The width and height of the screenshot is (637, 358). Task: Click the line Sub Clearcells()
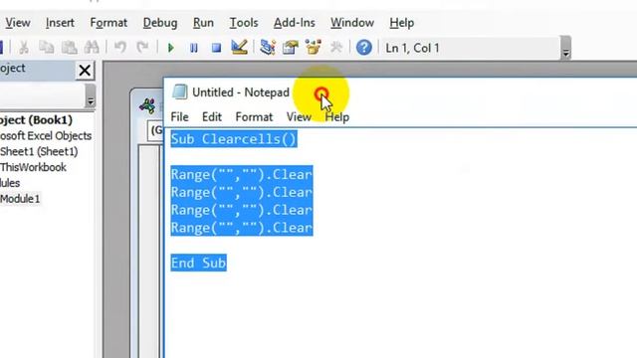[x=234, y=139]
